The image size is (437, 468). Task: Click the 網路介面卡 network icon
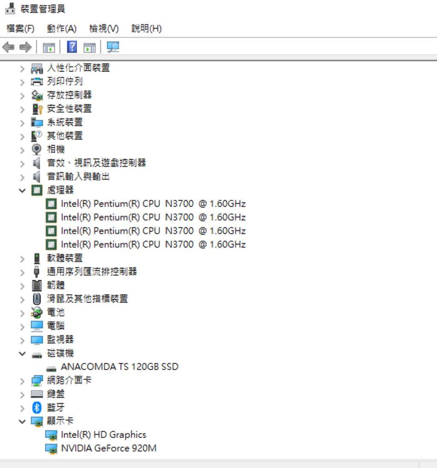tap(37, 381)
